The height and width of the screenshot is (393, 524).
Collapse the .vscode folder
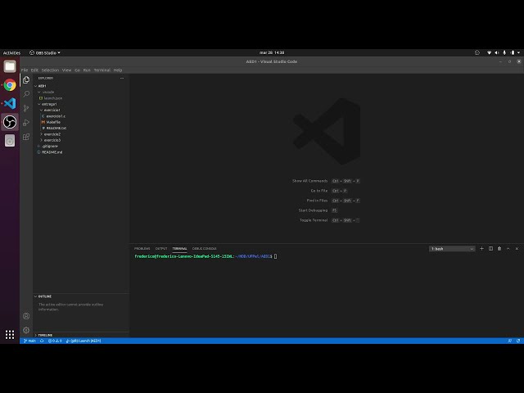pos(46,92)
